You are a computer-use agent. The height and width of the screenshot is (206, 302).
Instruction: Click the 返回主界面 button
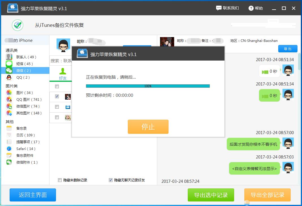pos(33,195)
